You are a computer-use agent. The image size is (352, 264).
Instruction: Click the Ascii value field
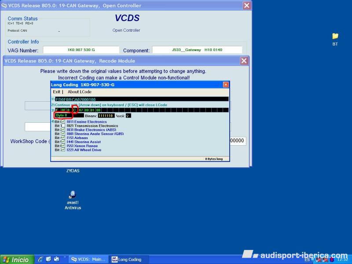(128, 116)
